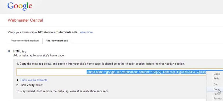
Task: Choose Redo from the context menu
Action: (x=216, y=79)
